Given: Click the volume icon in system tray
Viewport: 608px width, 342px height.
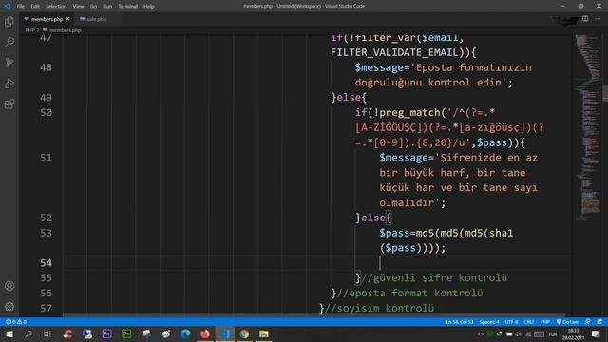Looking at the screenshot, I should (519, 333).
